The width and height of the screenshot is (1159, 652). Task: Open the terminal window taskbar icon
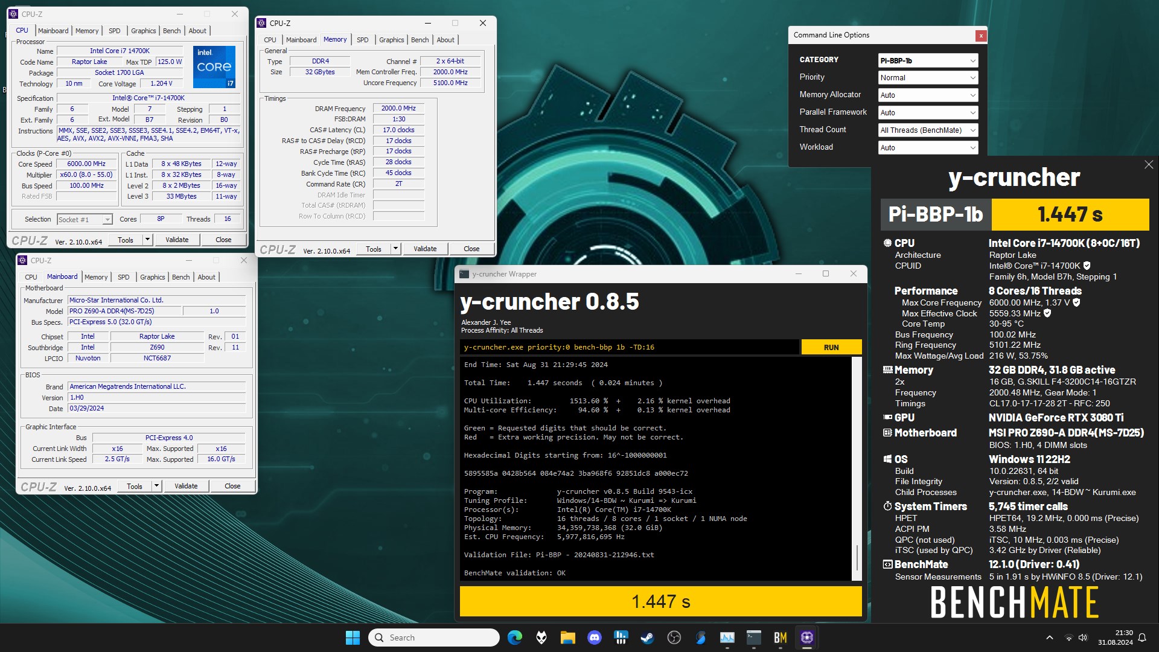click(754, 638)
